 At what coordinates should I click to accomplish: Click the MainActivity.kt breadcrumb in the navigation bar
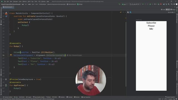pos(71,4)
